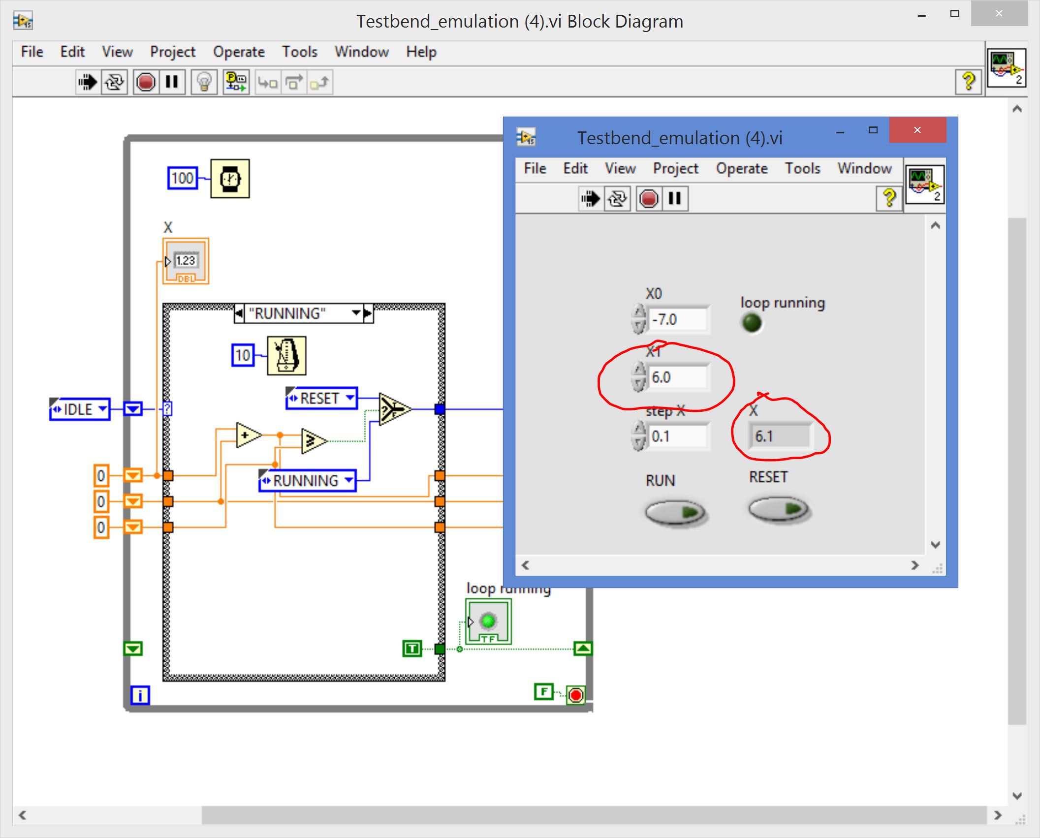The image size is (1040, 838).
Task: Toggle Highlight Execution lightbulb icon
Action: (x=204, y=82)
